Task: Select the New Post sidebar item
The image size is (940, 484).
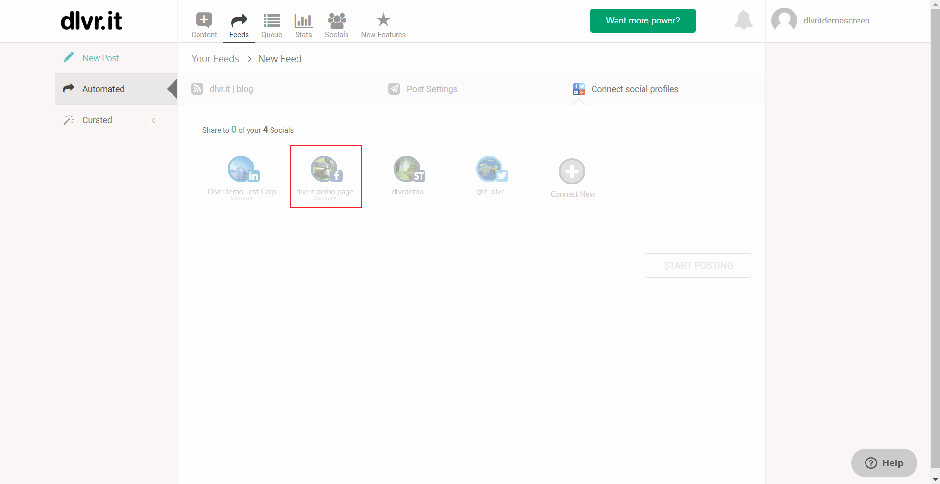Action: click(x=116, y=58)
